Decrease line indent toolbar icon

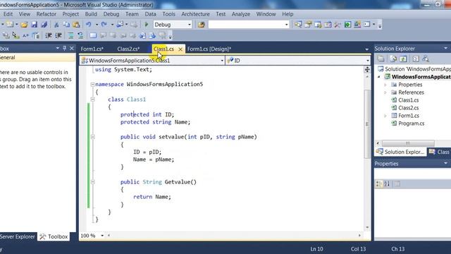click(x=49, y=36)
